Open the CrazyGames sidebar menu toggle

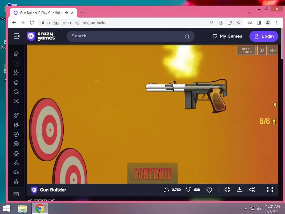pyautogui.click(x=16, y=36)
